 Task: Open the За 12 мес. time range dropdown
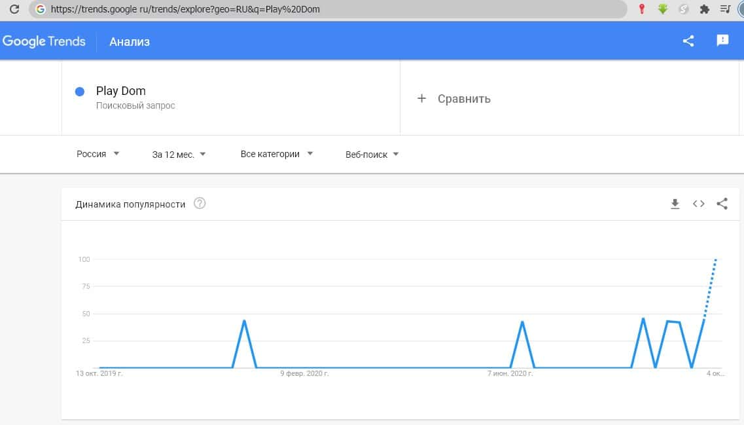pyautogui.click(x=179, y=155)
